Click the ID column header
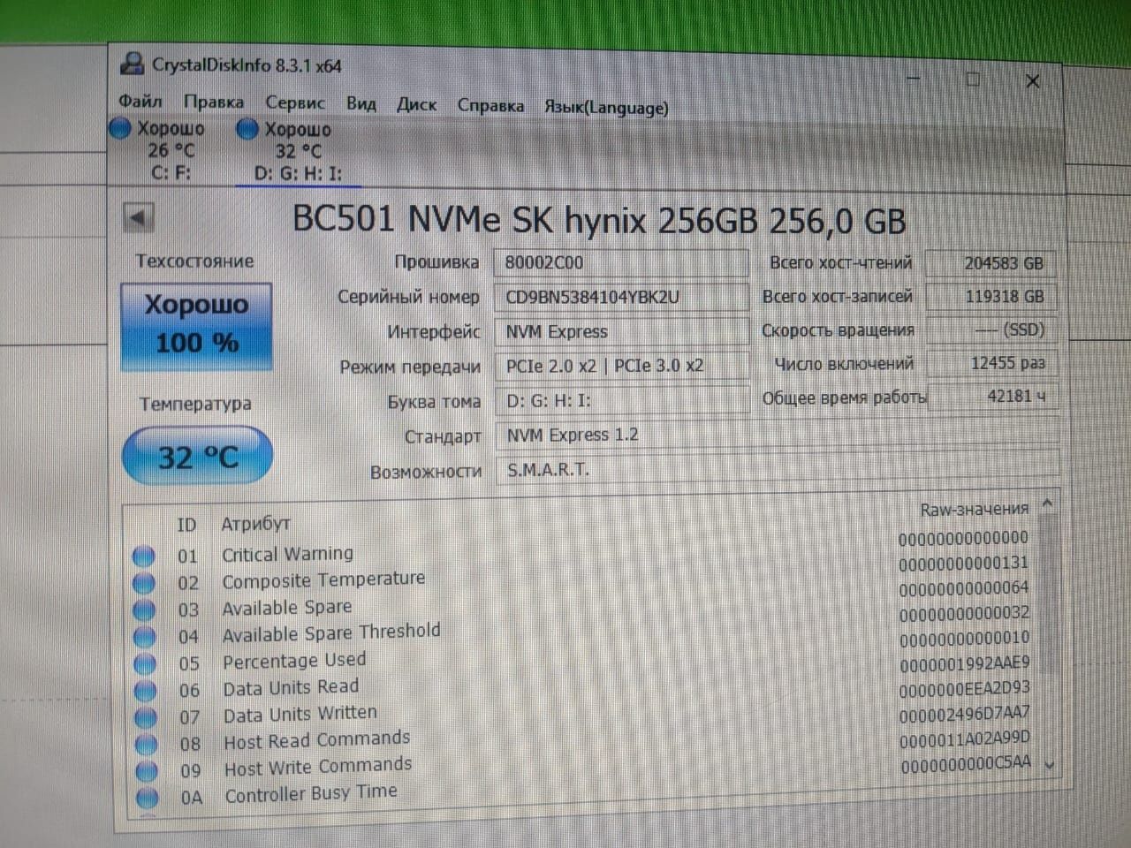This screenshot has height=848, width=1131. pyautogui.click(x=186, y=525)
